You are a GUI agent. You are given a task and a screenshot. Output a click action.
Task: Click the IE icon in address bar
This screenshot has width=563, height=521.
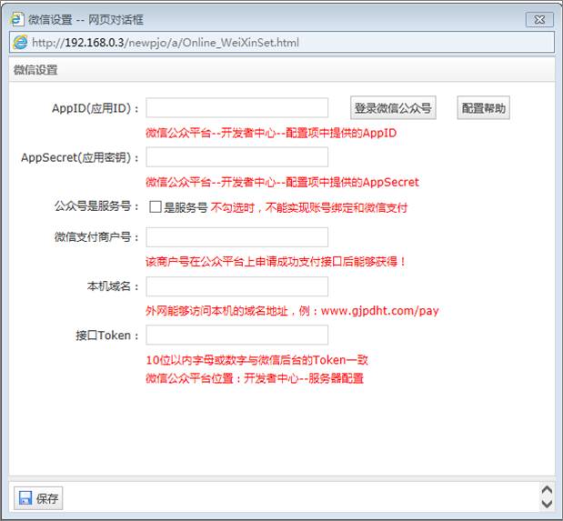(20, 43)
